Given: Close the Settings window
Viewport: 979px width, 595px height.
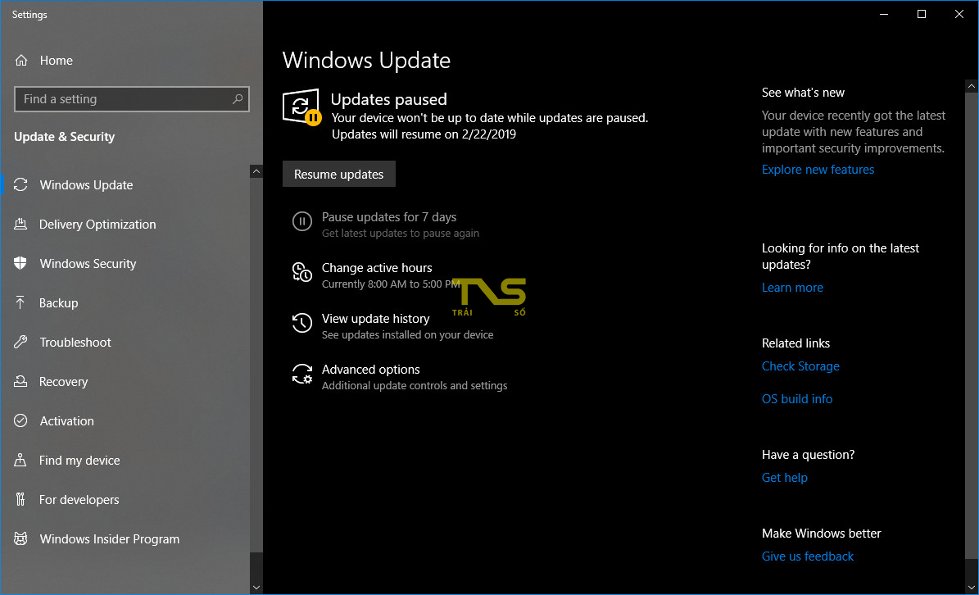Looking at the screenshot, I should point(959,15).
